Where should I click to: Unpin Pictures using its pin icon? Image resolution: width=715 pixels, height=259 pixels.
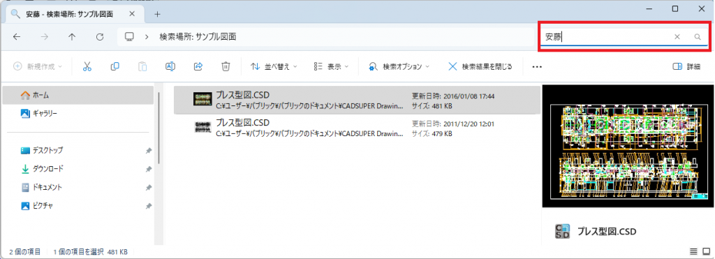pyautogui.click(x=148, y=206)
